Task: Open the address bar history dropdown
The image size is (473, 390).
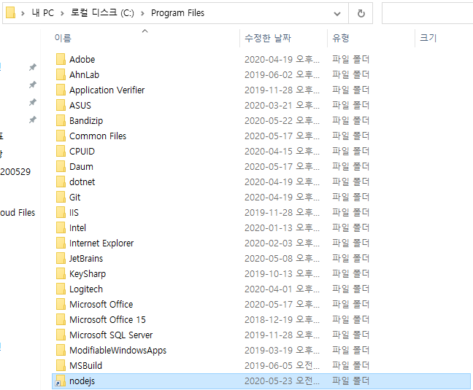Action: [337, 14]
